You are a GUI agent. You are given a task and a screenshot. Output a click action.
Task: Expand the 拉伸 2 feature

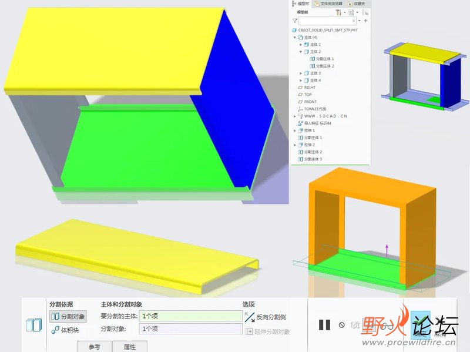pyautogui.click(x=295, y=145)
